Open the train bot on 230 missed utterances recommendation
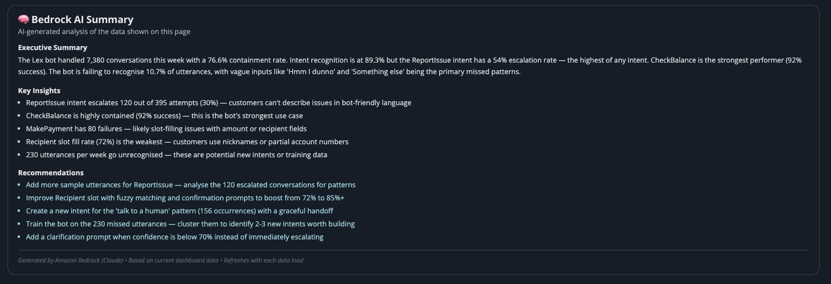The width and height of the screenshot is (831, 284). pyautogui.click(x=190, y=224)
